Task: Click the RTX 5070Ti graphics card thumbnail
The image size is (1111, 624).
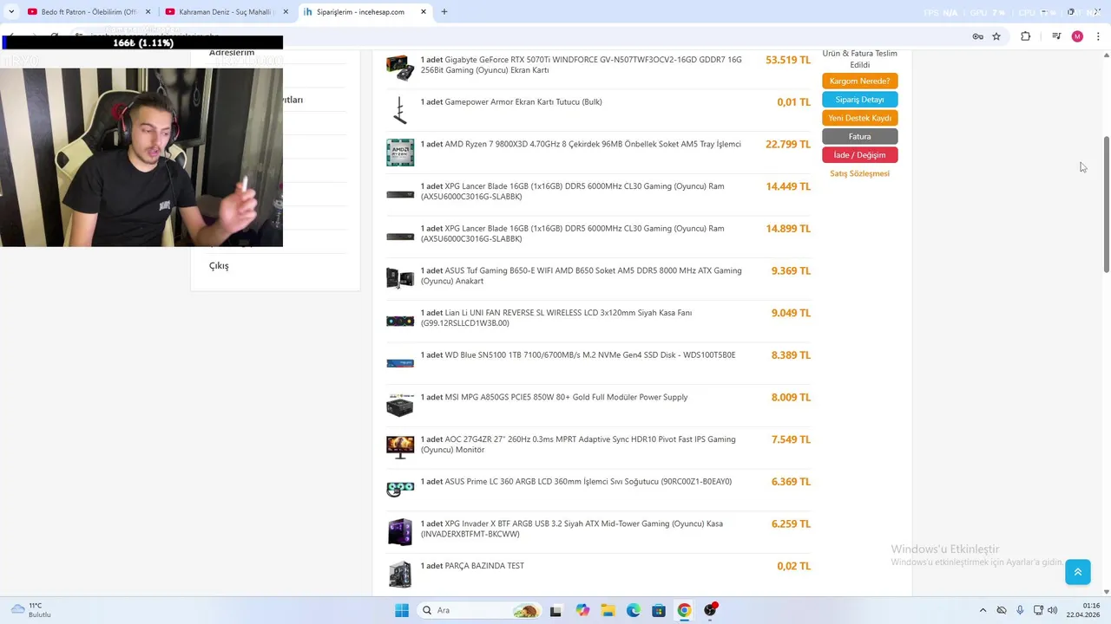Action: [400, 68]
